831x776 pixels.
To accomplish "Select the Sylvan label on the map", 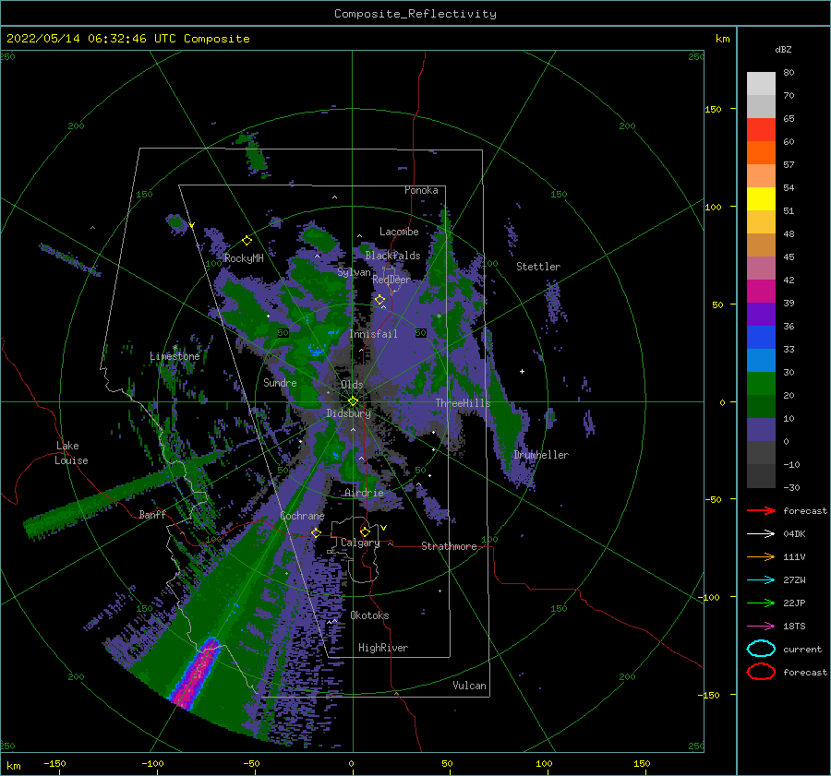I will [x=354, y=272].
